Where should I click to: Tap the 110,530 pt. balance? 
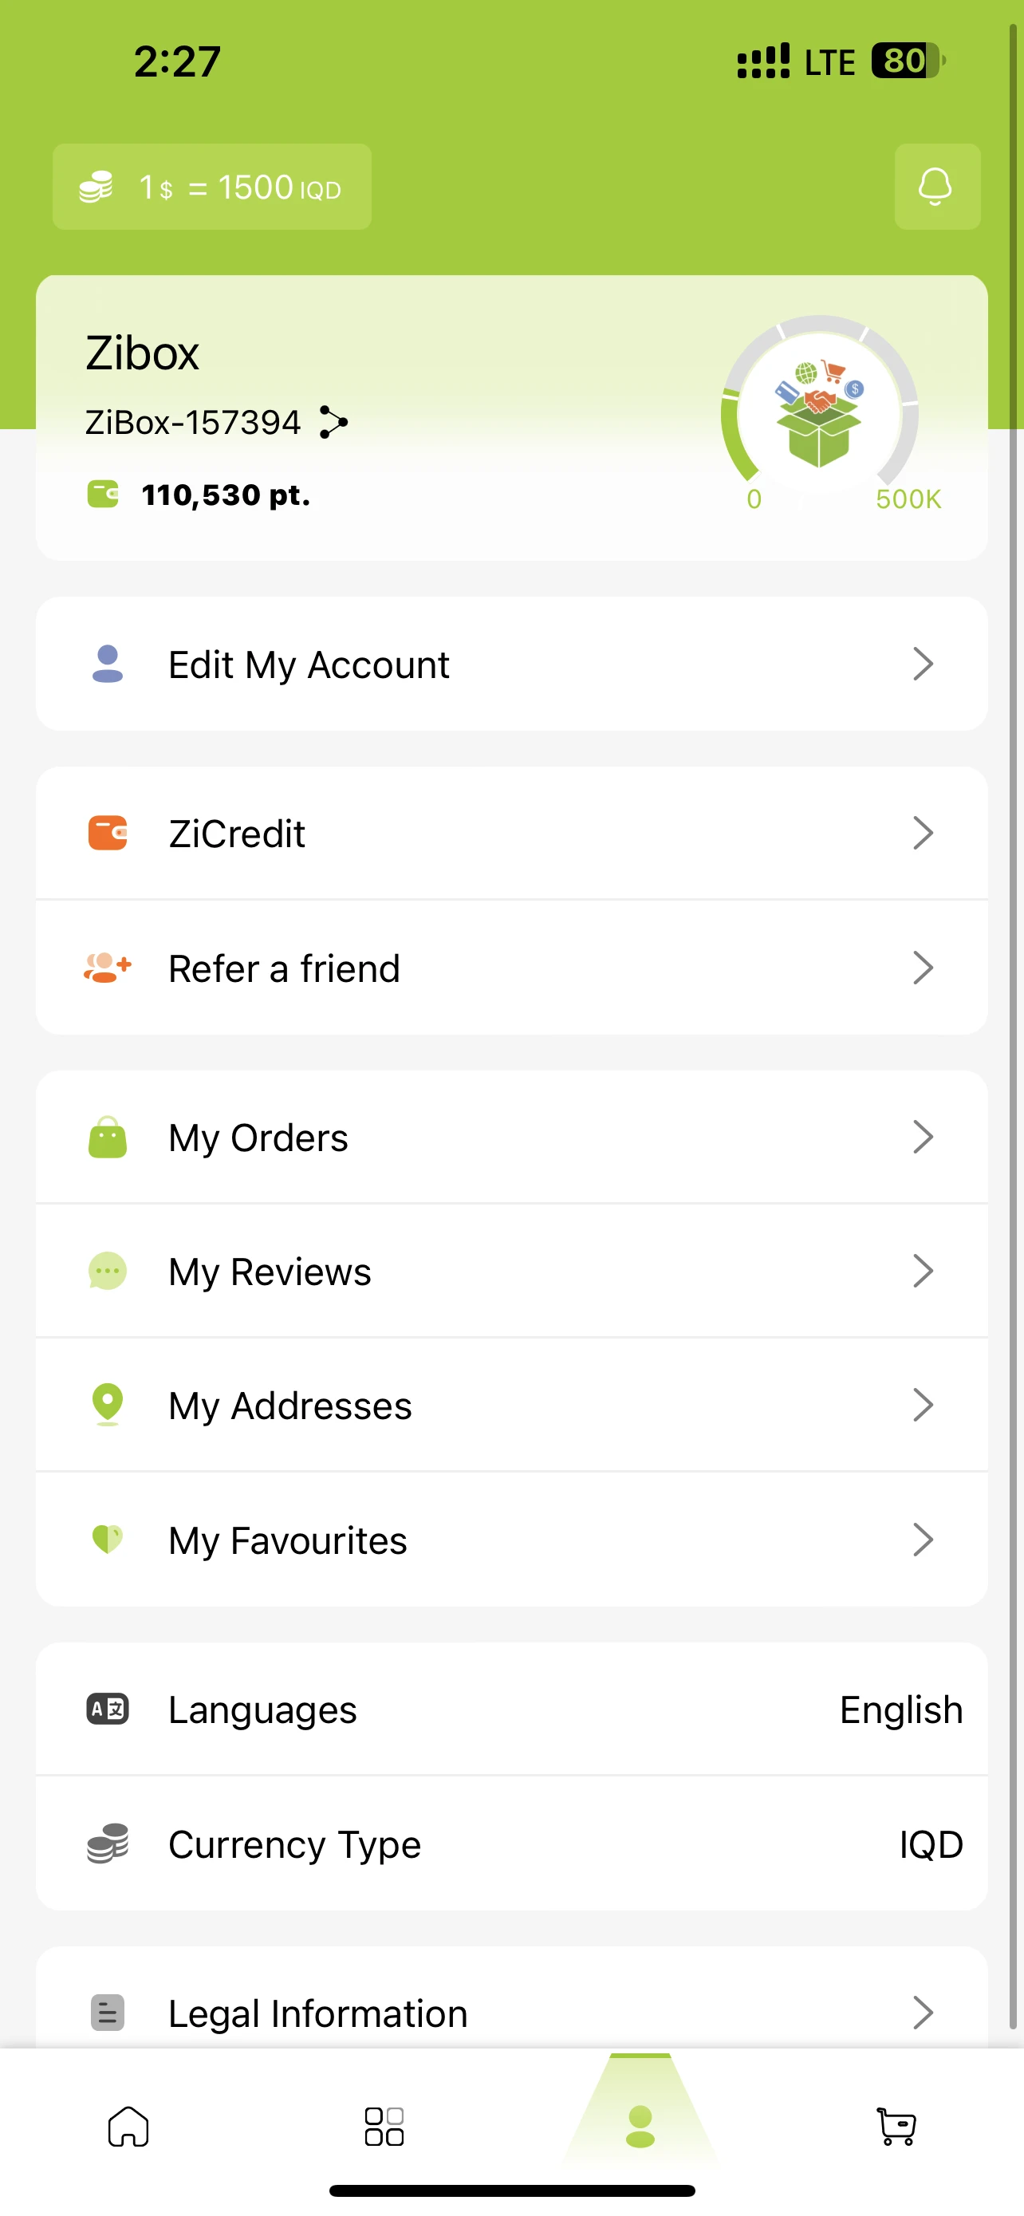click(225, 495)
